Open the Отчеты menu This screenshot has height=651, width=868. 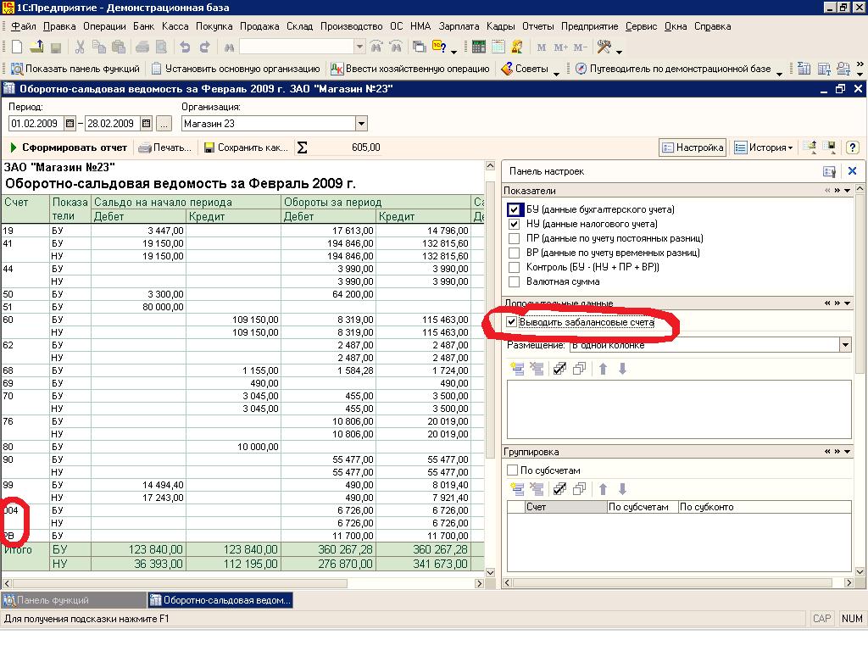coord(537,26)
